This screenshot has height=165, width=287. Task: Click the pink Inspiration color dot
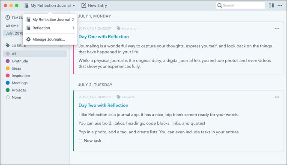tap(8, 76)
